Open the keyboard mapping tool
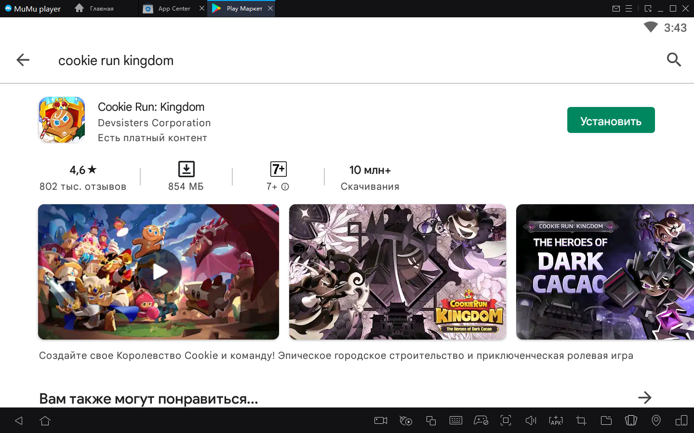Viewport: 694px width, 433px height. click(455, 420)
